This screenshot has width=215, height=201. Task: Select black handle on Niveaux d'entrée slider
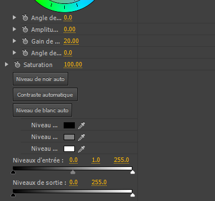13,172
